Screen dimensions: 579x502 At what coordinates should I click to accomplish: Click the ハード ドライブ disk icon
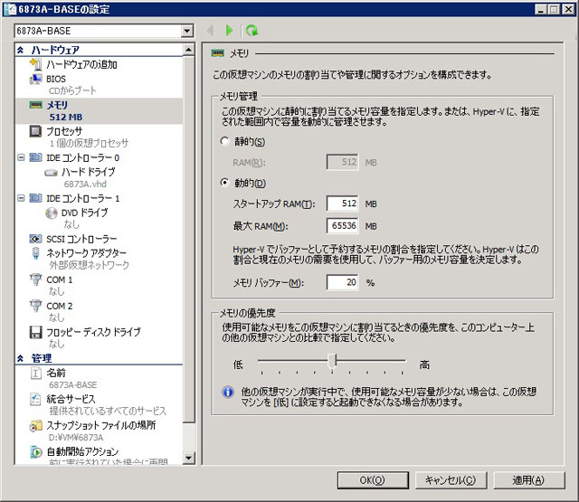pos(51,173)
